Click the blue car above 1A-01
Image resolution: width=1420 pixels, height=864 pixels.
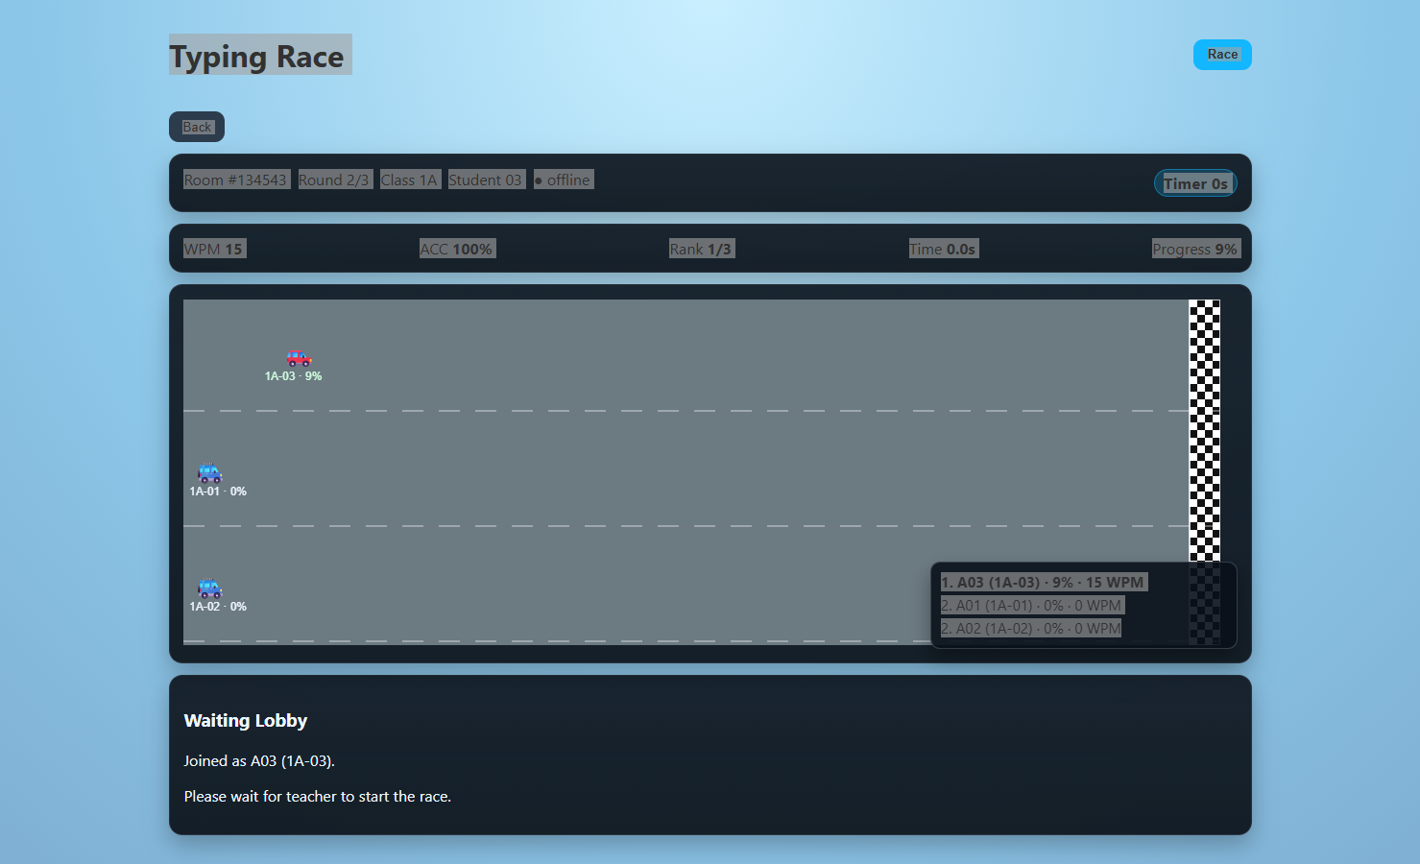[210, 473]
